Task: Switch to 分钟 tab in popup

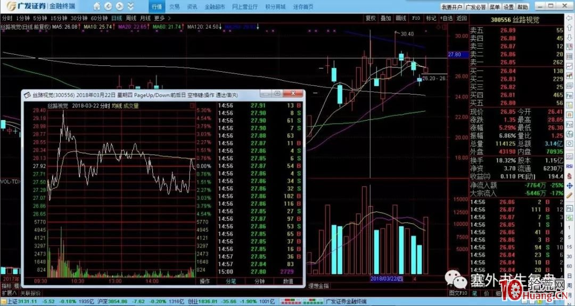Action: click(260, 281)
